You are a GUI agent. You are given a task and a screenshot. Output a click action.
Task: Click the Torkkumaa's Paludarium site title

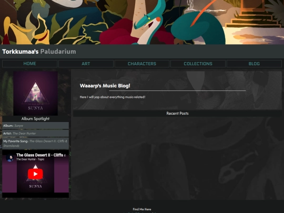click(39, 52)
